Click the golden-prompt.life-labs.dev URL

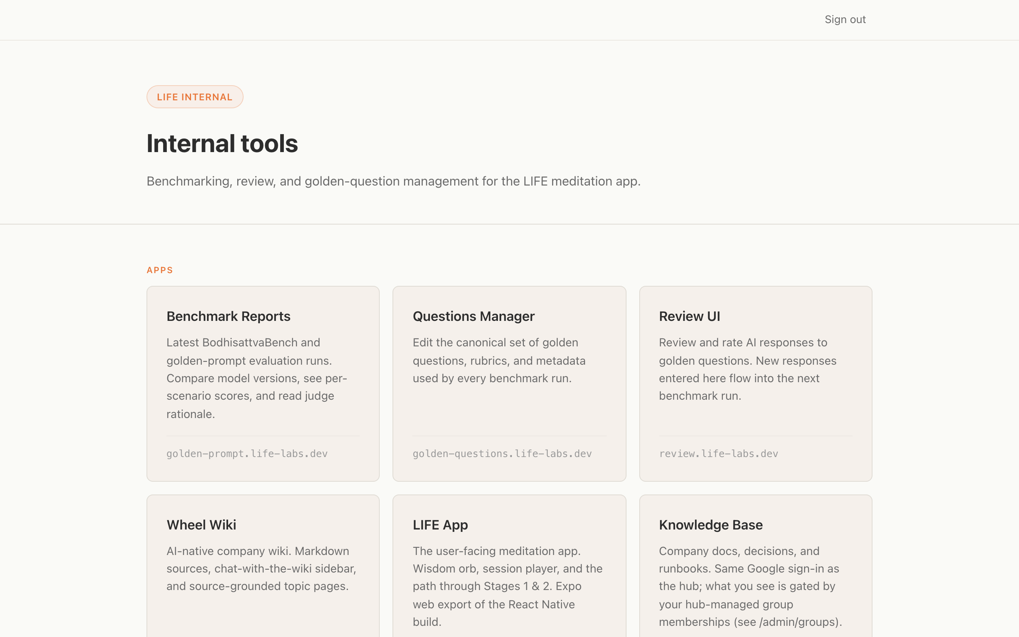(x=247, y=454)
